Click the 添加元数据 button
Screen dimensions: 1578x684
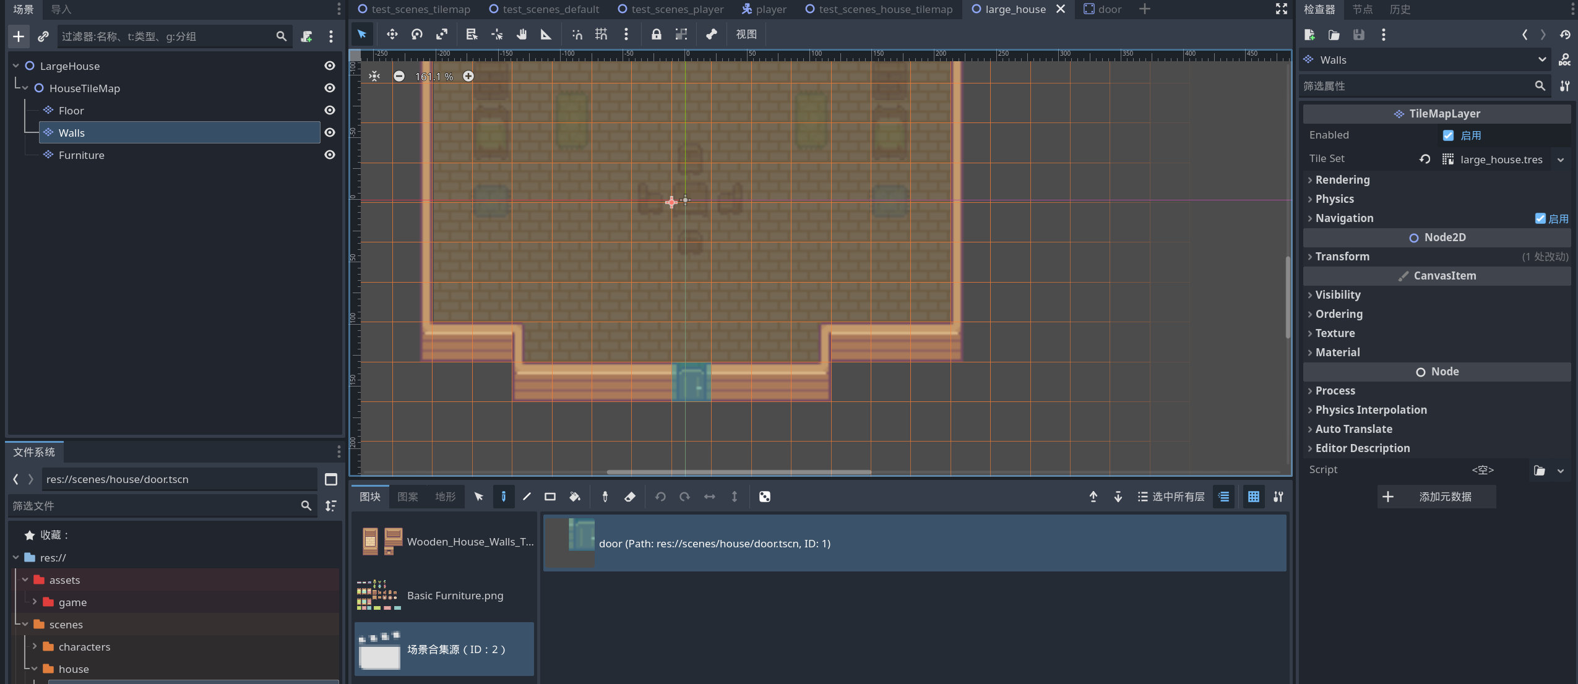1436,497
